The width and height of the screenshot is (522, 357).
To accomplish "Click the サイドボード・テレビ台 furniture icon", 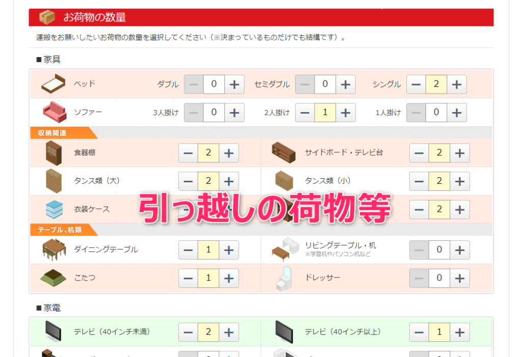I will 283,153.
